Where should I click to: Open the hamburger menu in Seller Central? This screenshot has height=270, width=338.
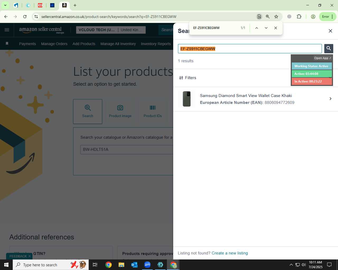tap(7, 30)
